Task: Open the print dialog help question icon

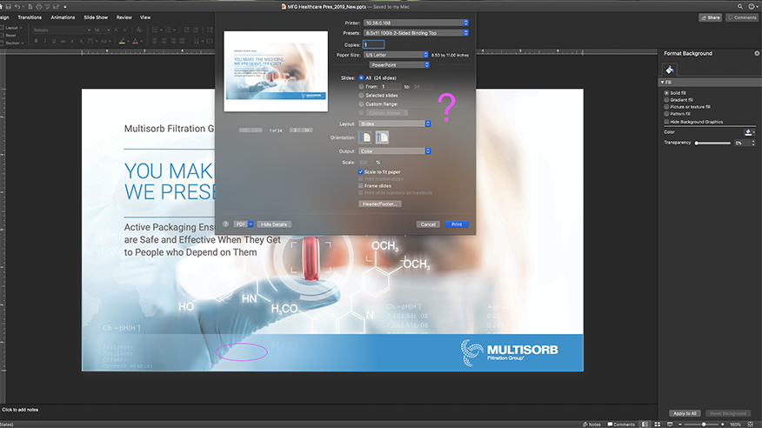Action: [225, 224]
